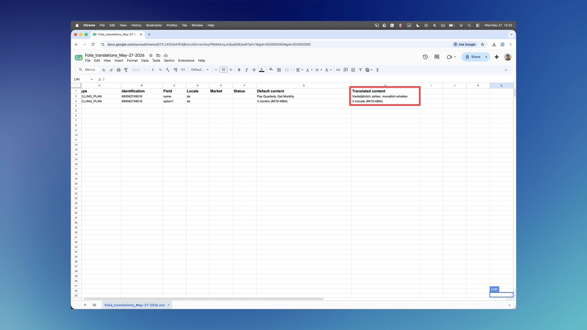Image resolution: width=587 pixels, height=330 pixels.
Task: Click the Menus search box
Action: click(x=87, y=70)
